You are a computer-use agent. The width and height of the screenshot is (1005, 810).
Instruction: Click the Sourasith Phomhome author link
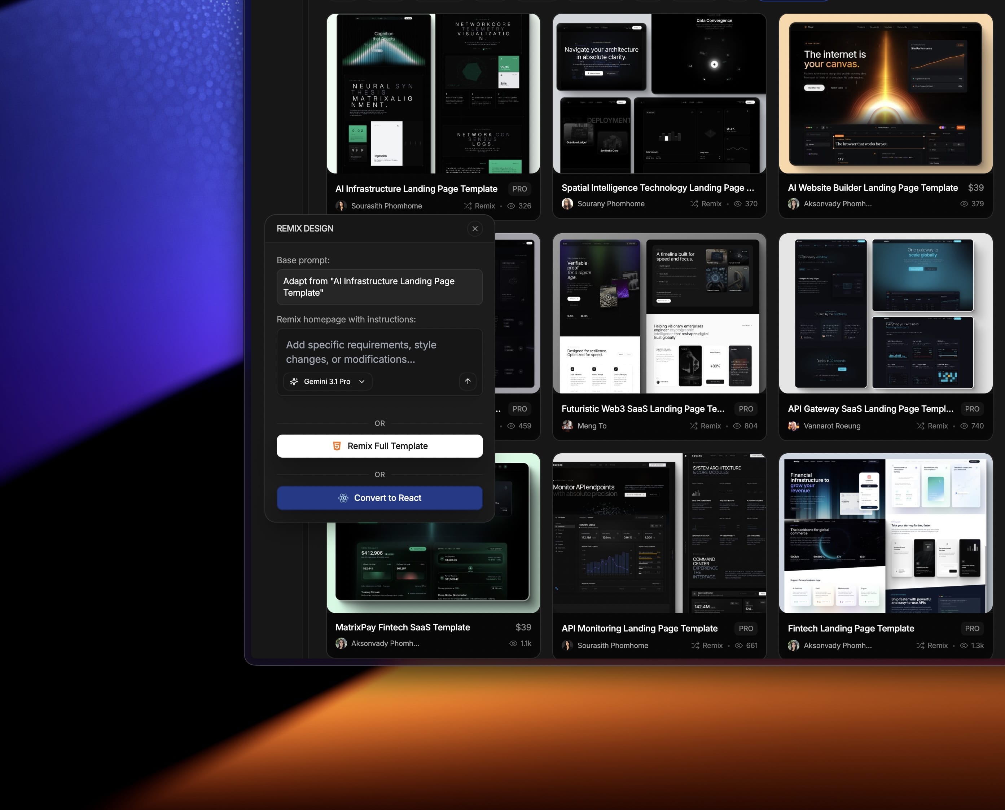click(386, 206)
